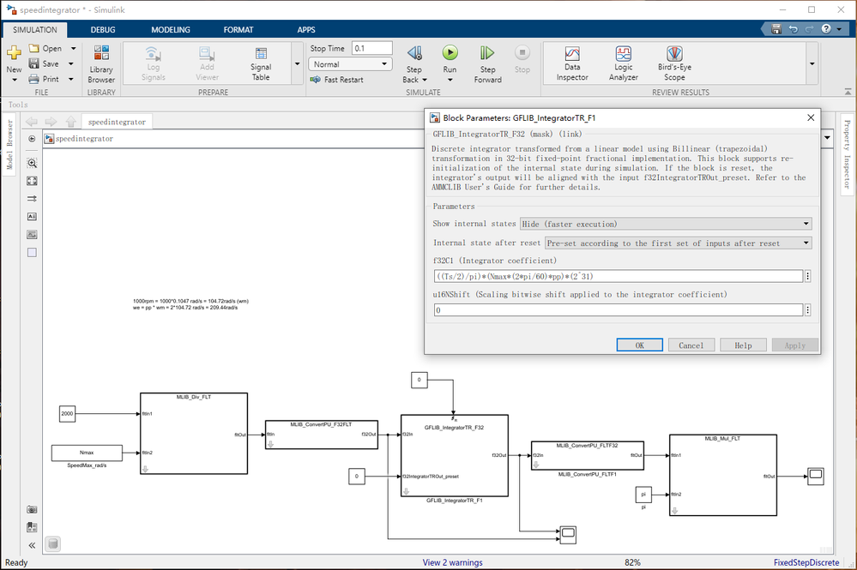Open Bird's-Eye Scope

pos(674,64)
